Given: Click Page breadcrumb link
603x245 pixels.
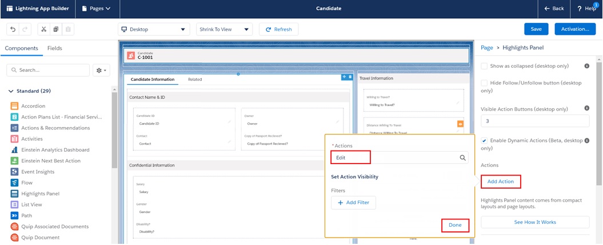Looking at the screenshot, I should point(487,47).
